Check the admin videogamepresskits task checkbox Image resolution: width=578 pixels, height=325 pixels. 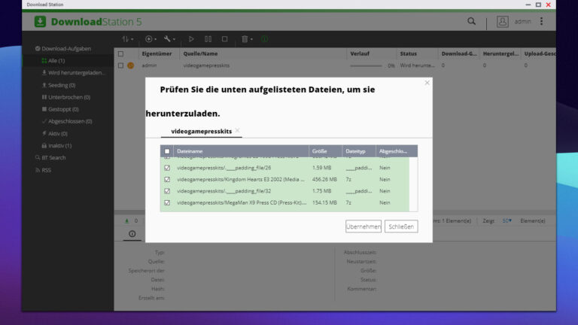click(120, 65)
